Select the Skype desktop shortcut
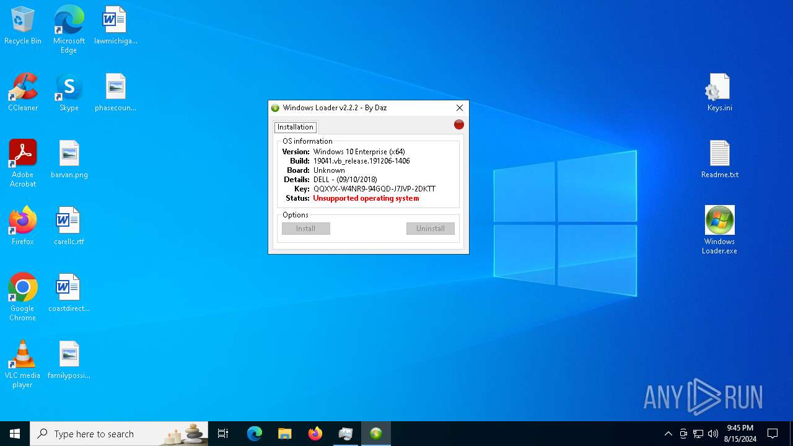 point(69,93)
